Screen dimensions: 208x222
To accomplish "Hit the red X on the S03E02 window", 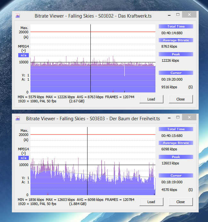I will [190, 15].
